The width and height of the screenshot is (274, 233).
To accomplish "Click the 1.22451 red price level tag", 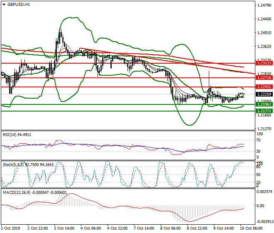I will (x=264, y=87).
